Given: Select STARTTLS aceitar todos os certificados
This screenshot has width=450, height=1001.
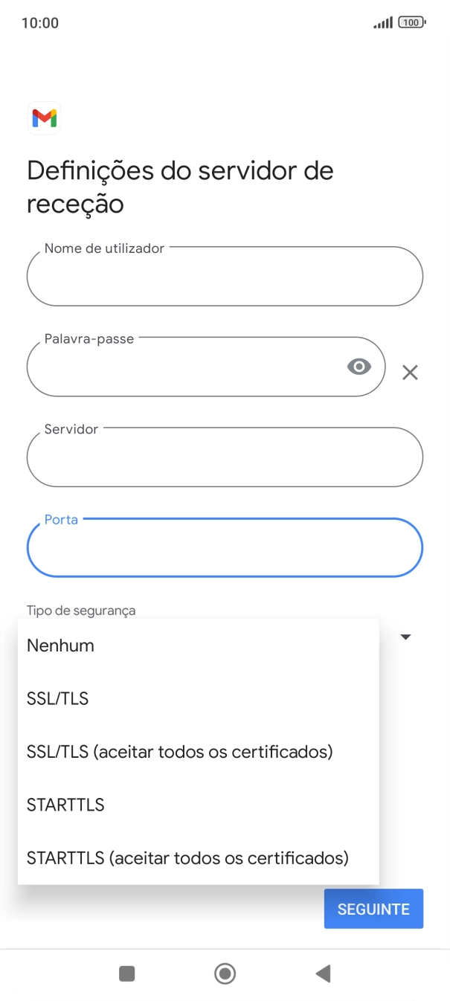Looking at the screenshot, I should click(187, 857).
